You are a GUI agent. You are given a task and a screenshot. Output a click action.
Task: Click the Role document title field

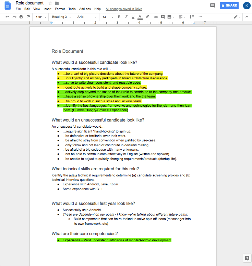coord(29,3)
